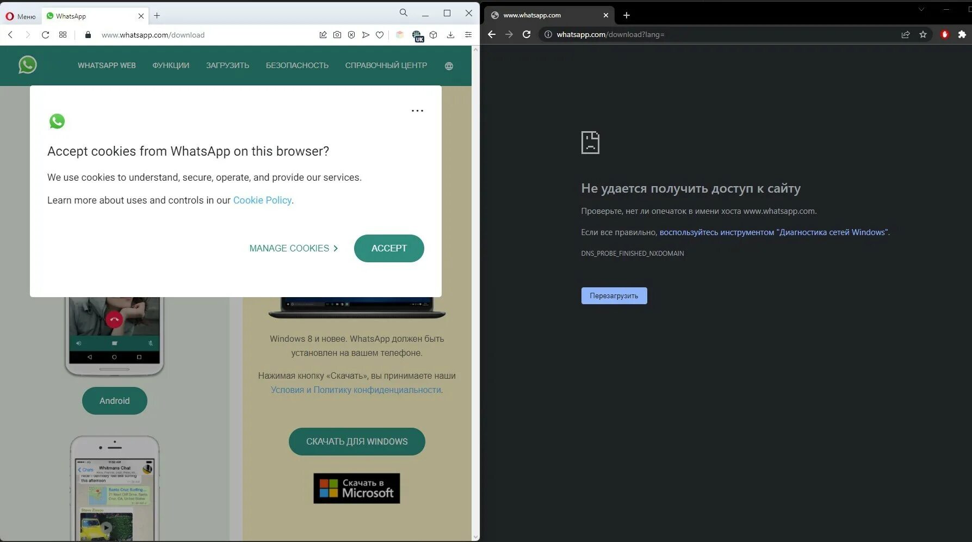Reload the page in Opera
The height and width of the screenshot is (542, 972).
(46, 35)
